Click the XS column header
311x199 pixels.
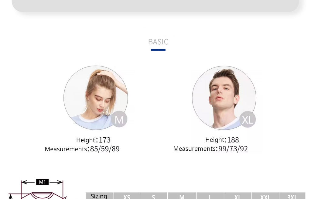[x=127, y=196]
